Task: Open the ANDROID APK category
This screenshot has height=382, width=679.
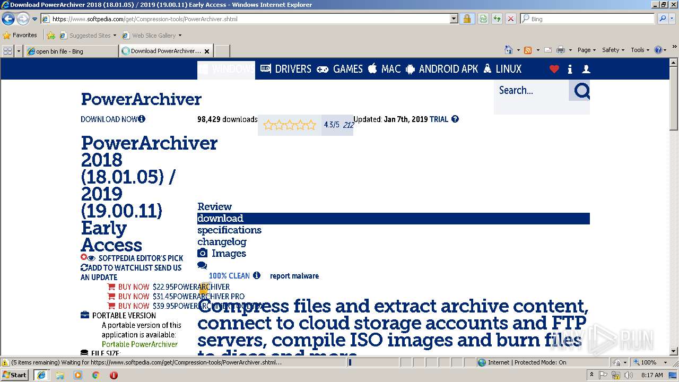Action: coord(442,69)
